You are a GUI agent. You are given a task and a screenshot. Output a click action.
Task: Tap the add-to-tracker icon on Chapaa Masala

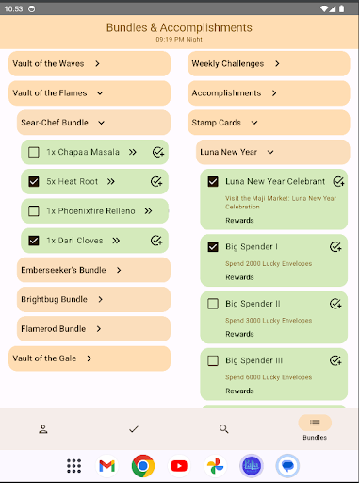[158, 152]
